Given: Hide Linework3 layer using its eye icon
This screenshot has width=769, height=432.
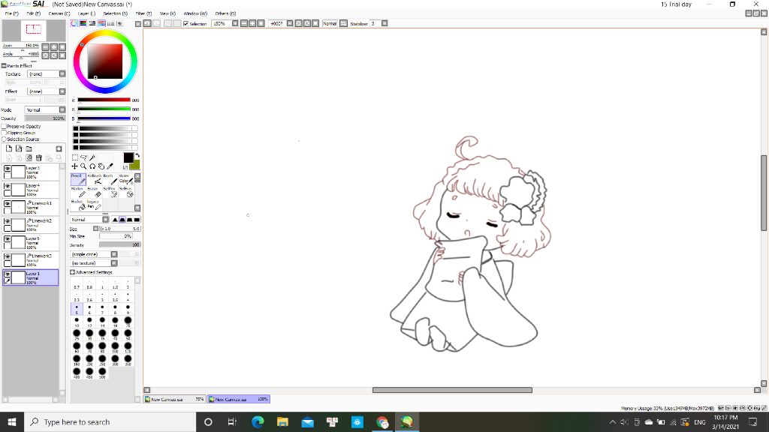Looking at the screenshot, I should [x=8, y=256].
